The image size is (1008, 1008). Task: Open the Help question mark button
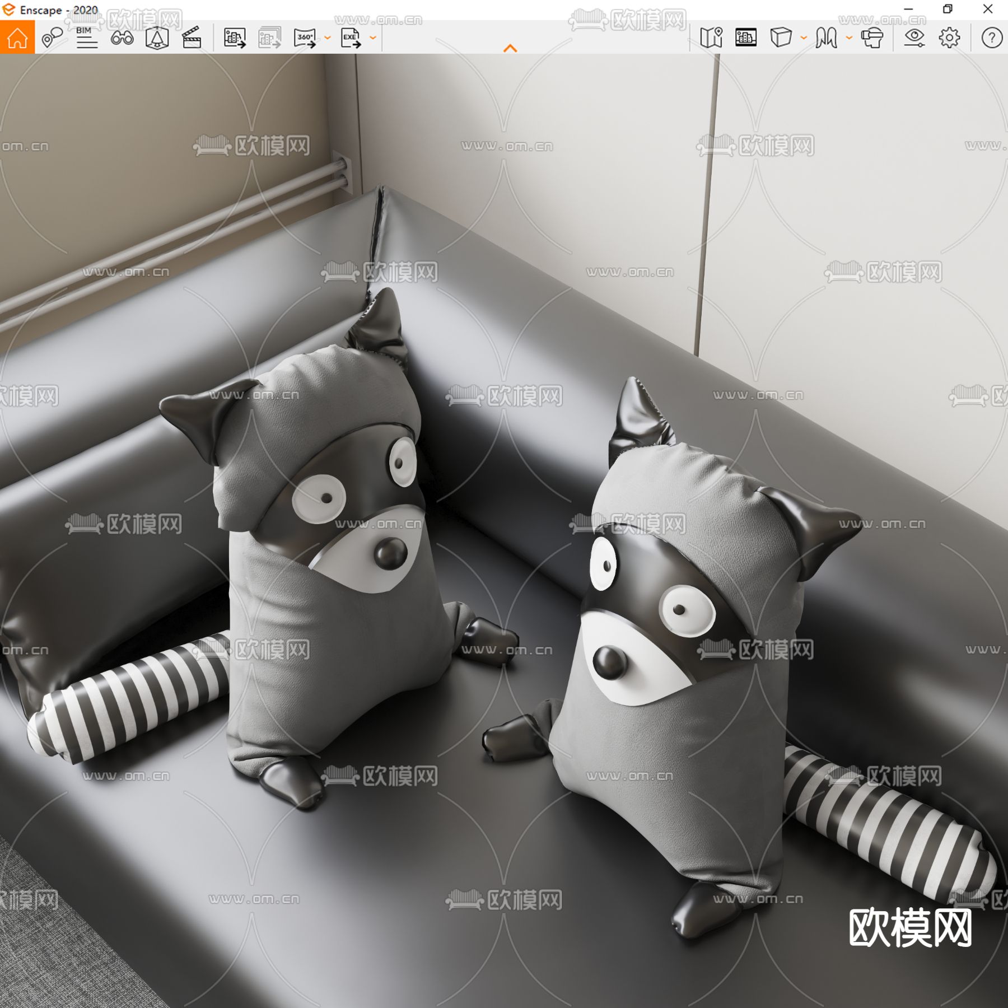pos(991,38)
